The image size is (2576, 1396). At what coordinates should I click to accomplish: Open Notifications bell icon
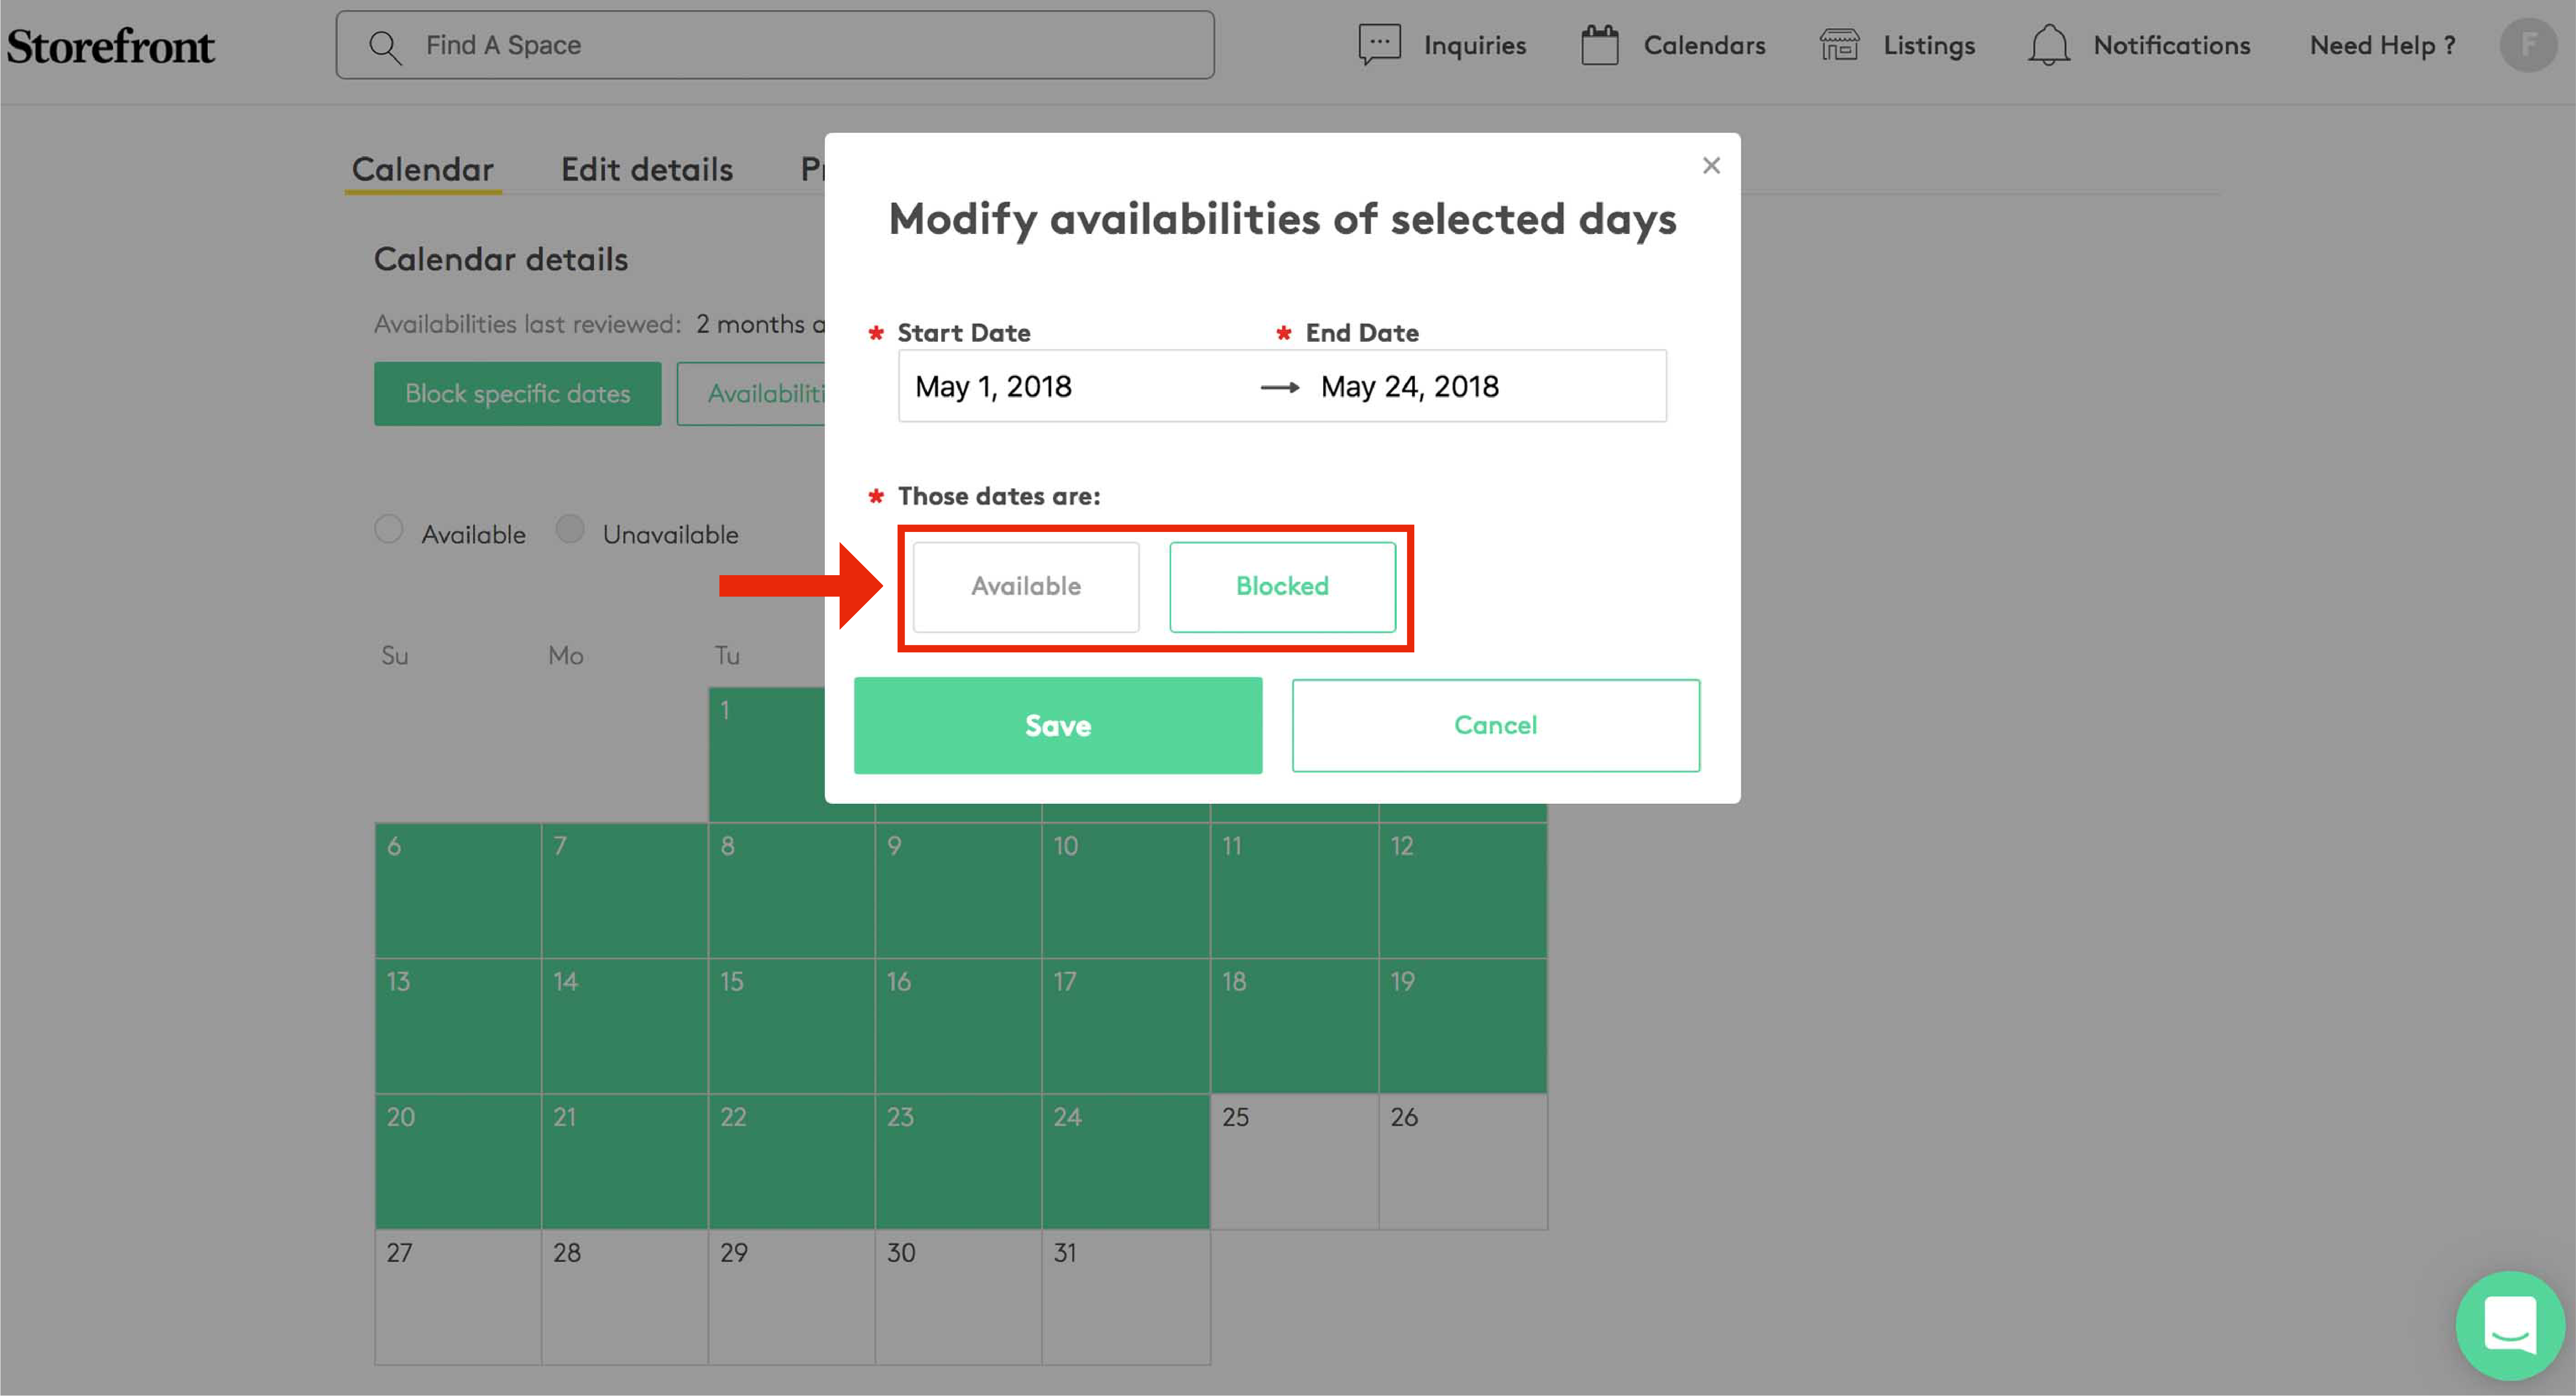(2048, 45)
